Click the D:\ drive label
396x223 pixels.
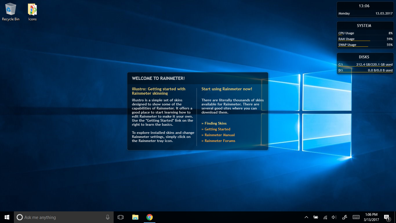click(341, 70)
